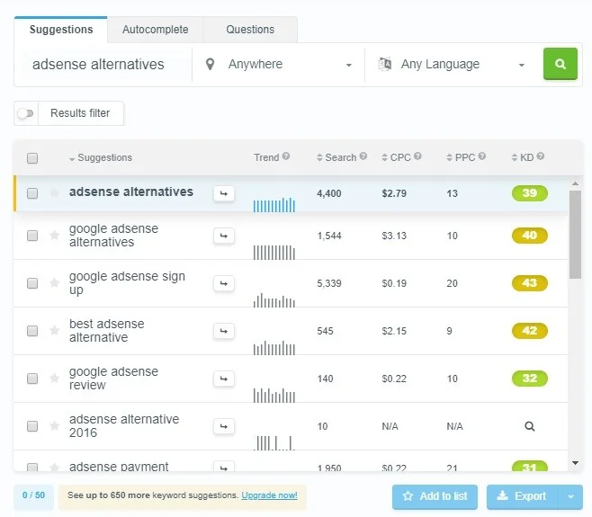Click arrow button for google adsense review
Viewport: 592px width, 517px height.
tap(224, 379)
